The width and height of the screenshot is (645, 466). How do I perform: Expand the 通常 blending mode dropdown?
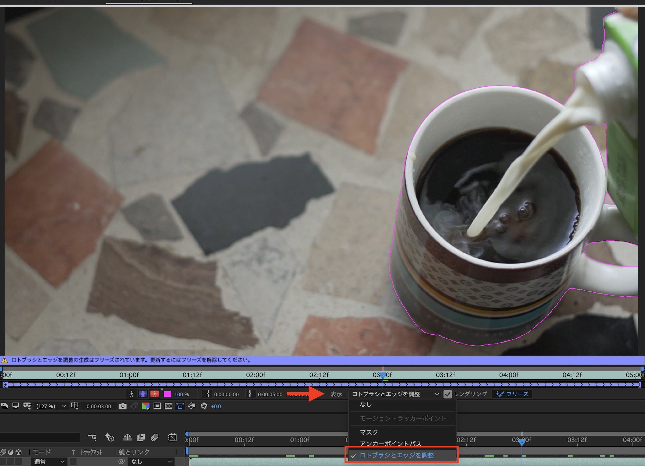tap(49, 462)
